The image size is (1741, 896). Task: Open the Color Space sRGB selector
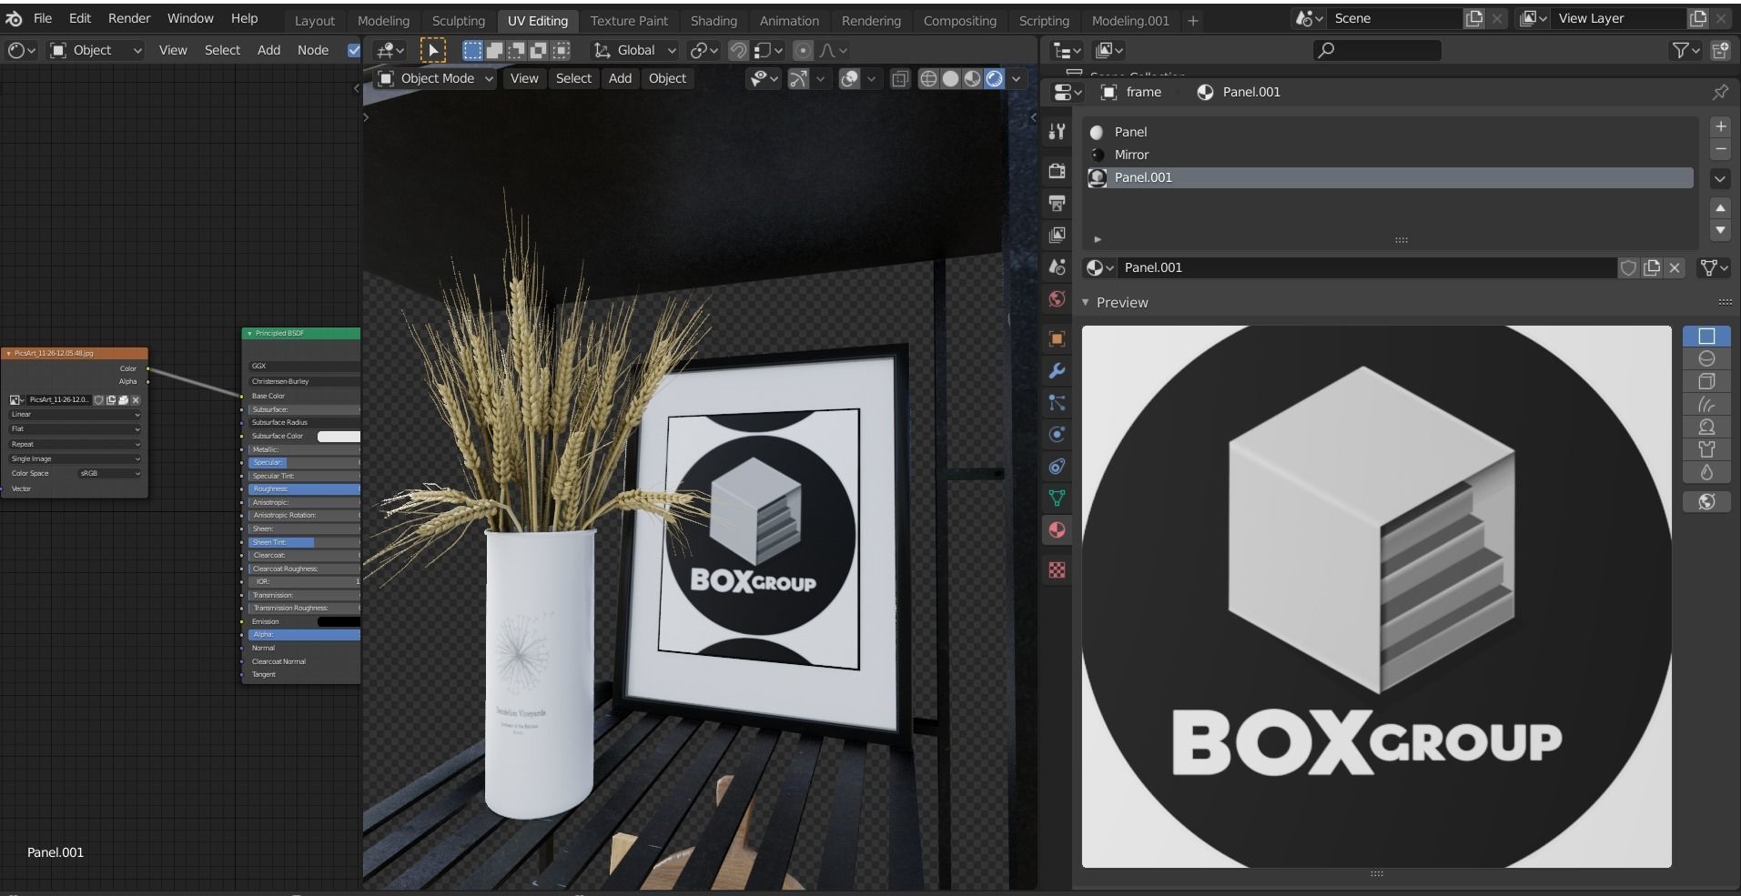[107, 473]
